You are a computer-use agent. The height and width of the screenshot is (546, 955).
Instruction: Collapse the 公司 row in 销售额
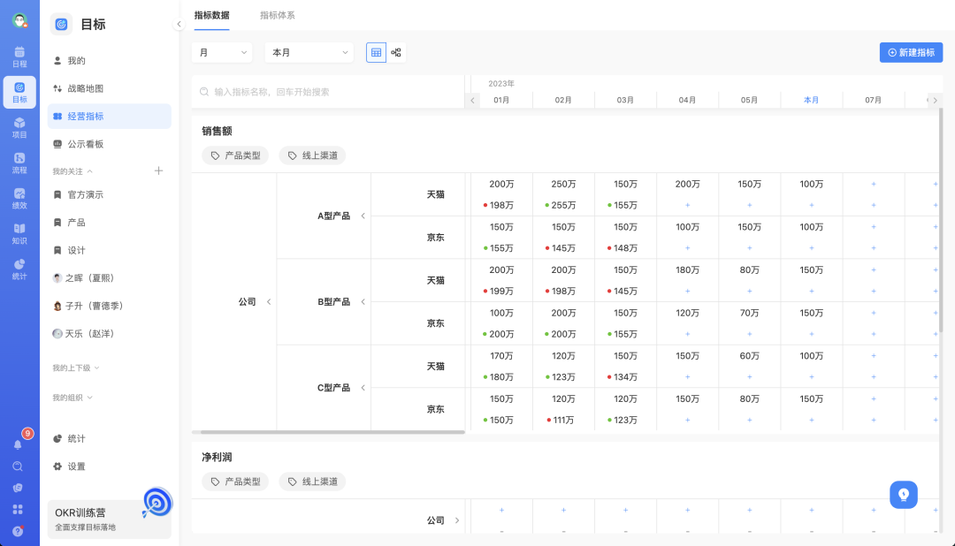coord(269,302)
